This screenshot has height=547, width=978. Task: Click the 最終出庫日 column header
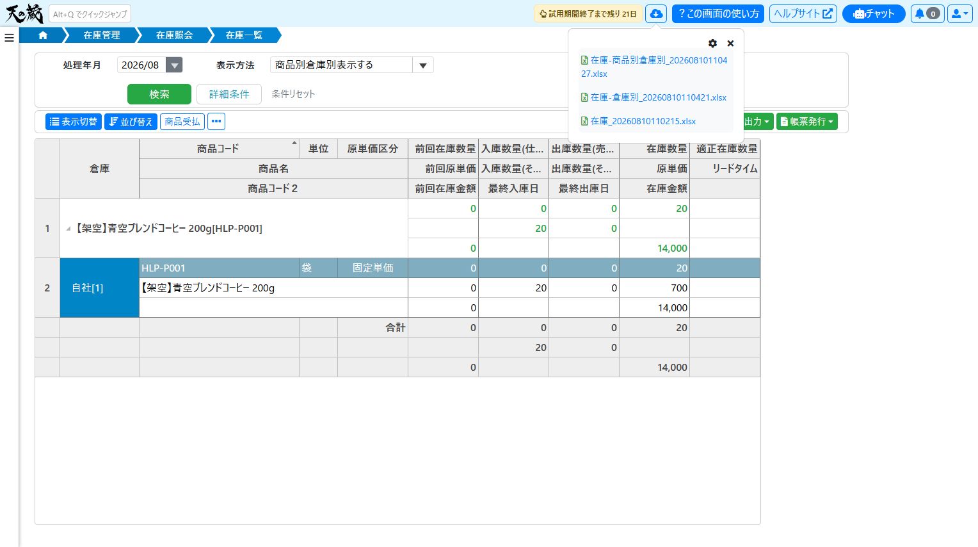click(584, 188)
